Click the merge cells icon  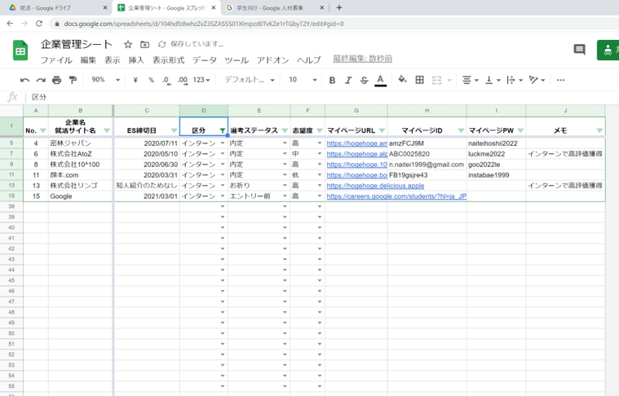tap(436, 80)
